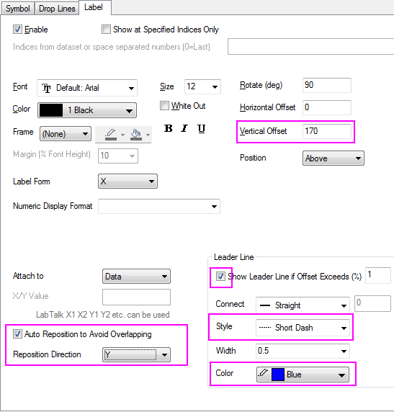This screenshot has height=412, width=394.
Task: Click the blue leader line color swatch
Action: 278,375
